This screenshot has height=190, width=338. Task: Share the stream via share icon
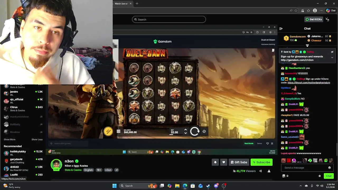point(261,171)
